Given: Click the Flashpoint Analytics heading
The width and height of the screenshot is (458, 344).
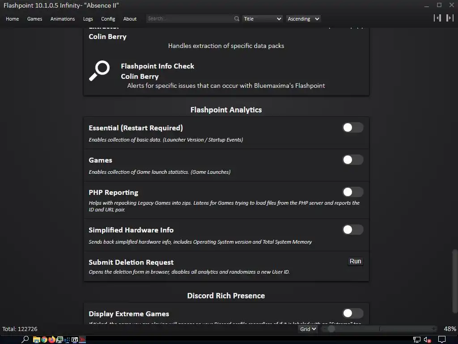Looking at the screenshot, I should pyautogui.click(x=226, y=110).
